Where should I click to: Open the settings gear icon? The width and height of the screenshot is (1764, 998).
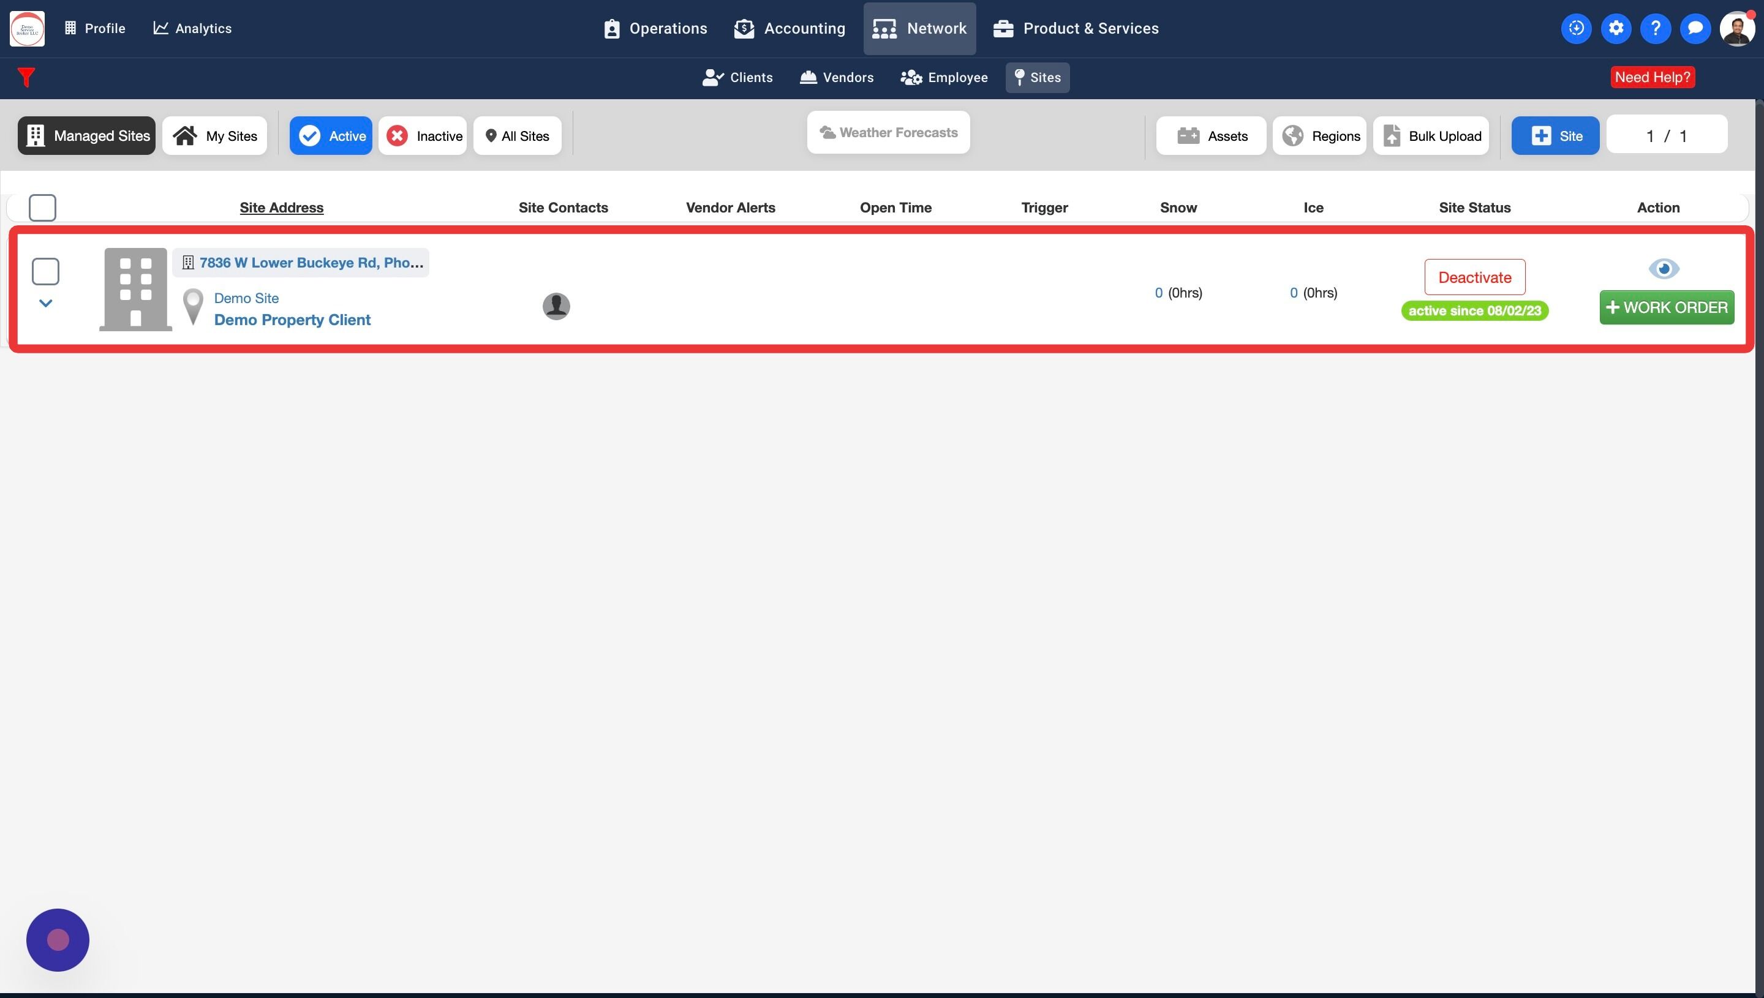pyautogui.click(x=1616, y=28)
